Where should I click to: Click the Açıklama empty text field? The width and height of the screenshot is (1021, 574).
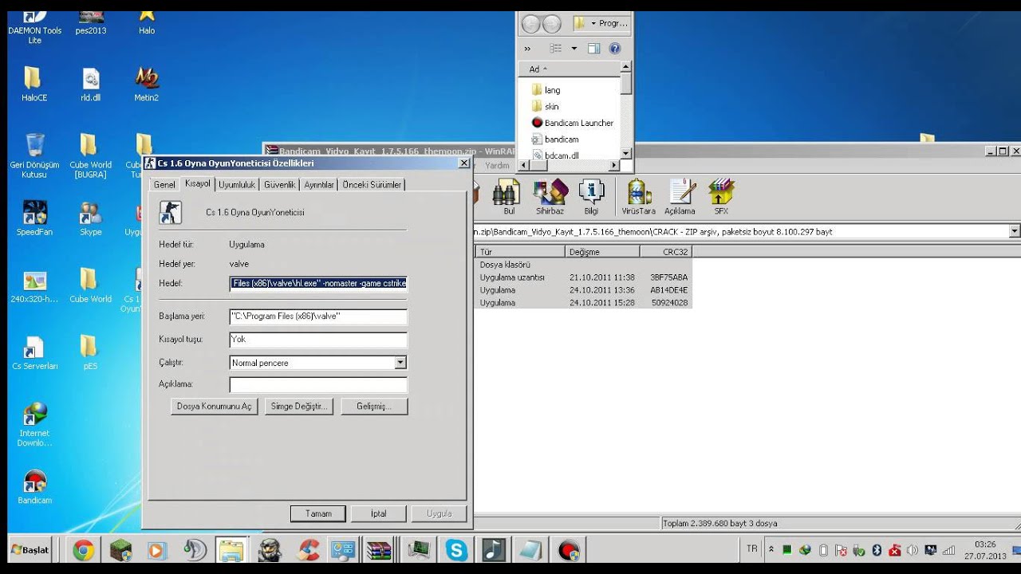click(318, 385)
